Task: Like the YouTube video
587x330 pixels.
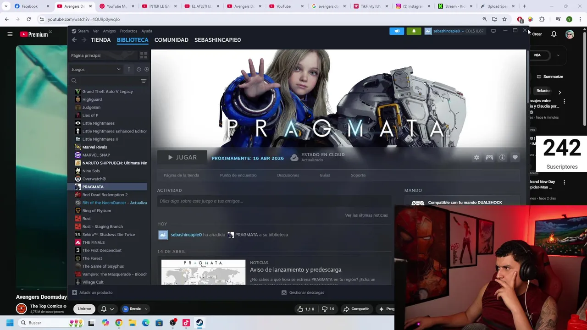Action: tap(305, 309)
